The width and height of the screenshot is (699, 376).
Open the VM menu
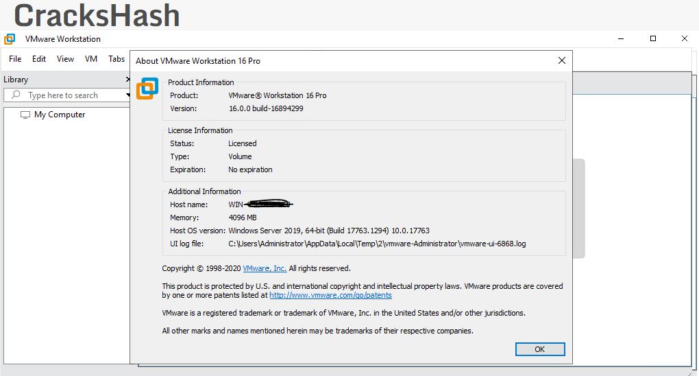(91, 59)
